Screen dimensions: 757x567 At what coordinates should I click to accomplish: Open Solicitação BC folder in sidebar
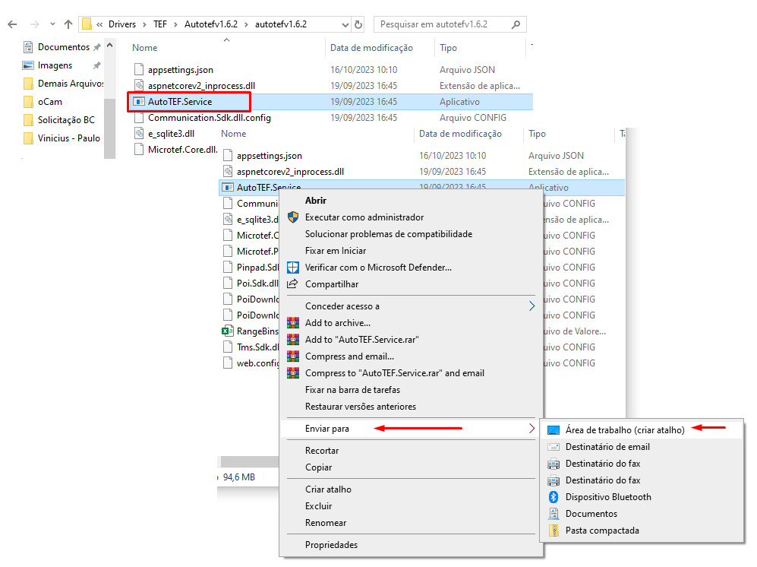point(66,120)
